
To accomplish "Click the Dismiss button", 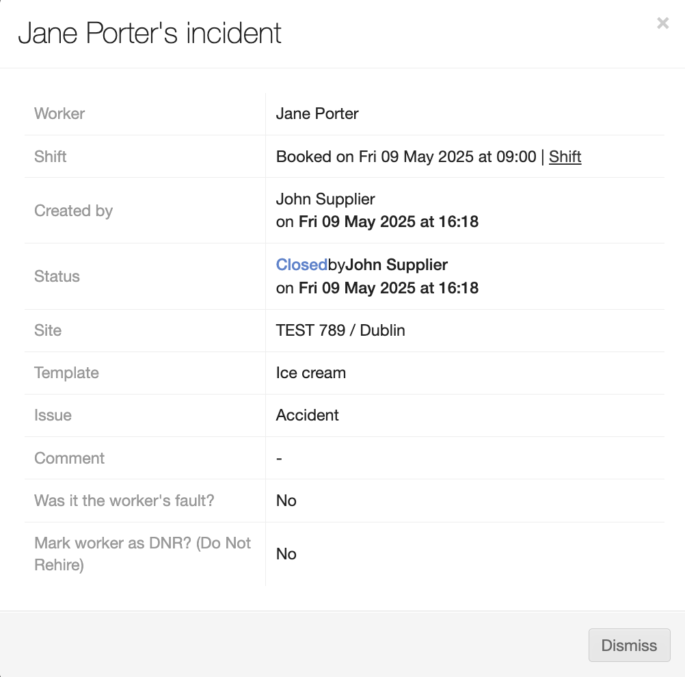I will click(x=629, y=646).
